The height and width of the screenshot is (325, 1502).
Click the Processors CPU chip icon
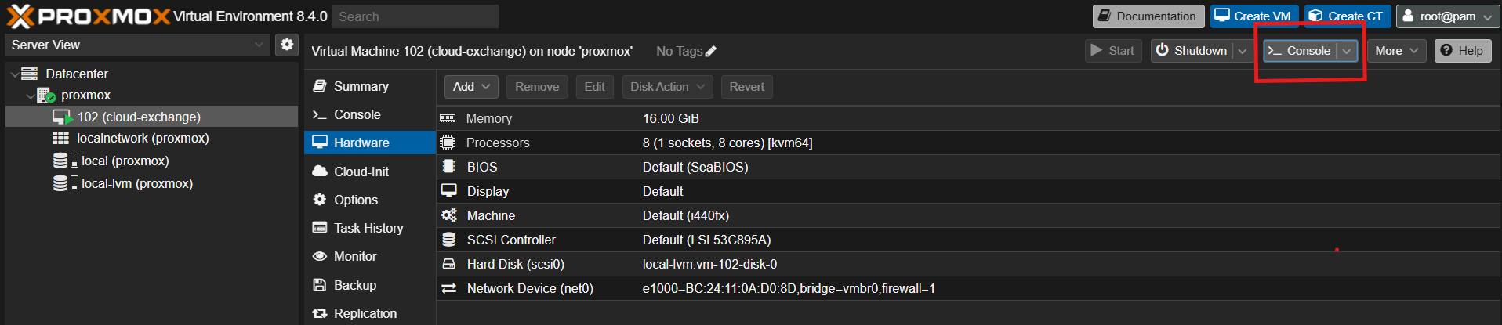click(x=448, y=143)
